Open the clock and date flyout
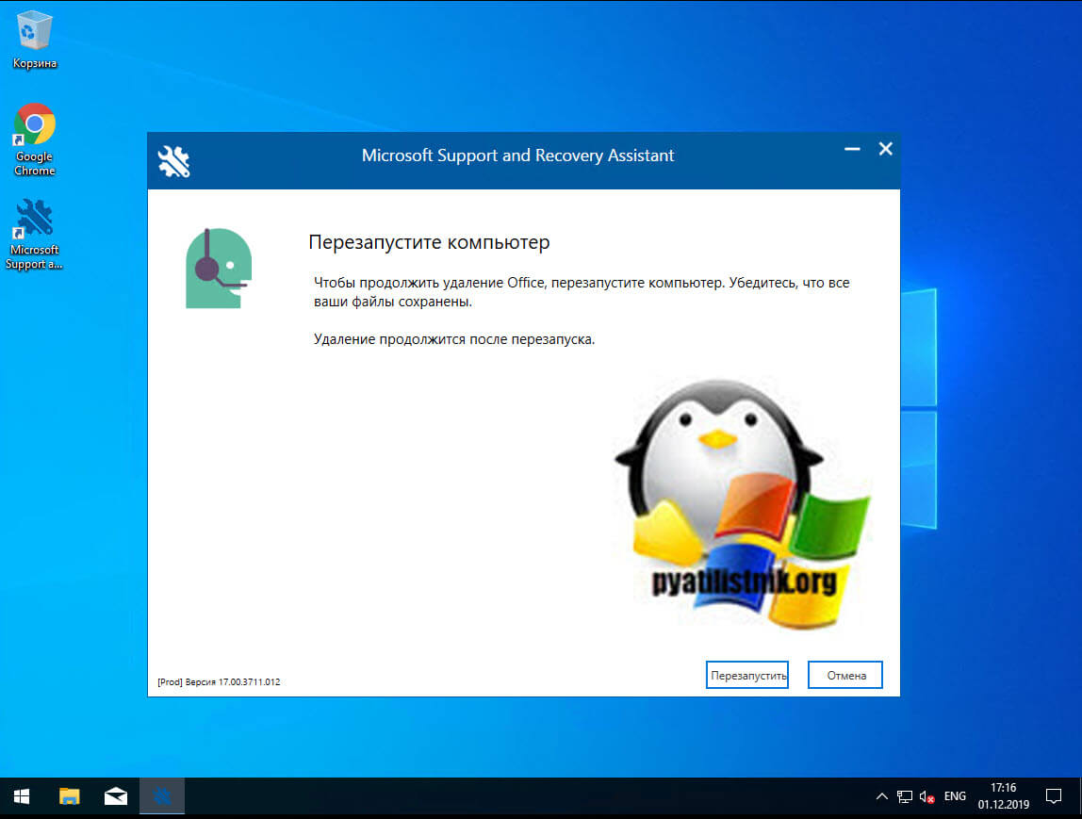The image size is (1082, 819). tap(1003, 796)
